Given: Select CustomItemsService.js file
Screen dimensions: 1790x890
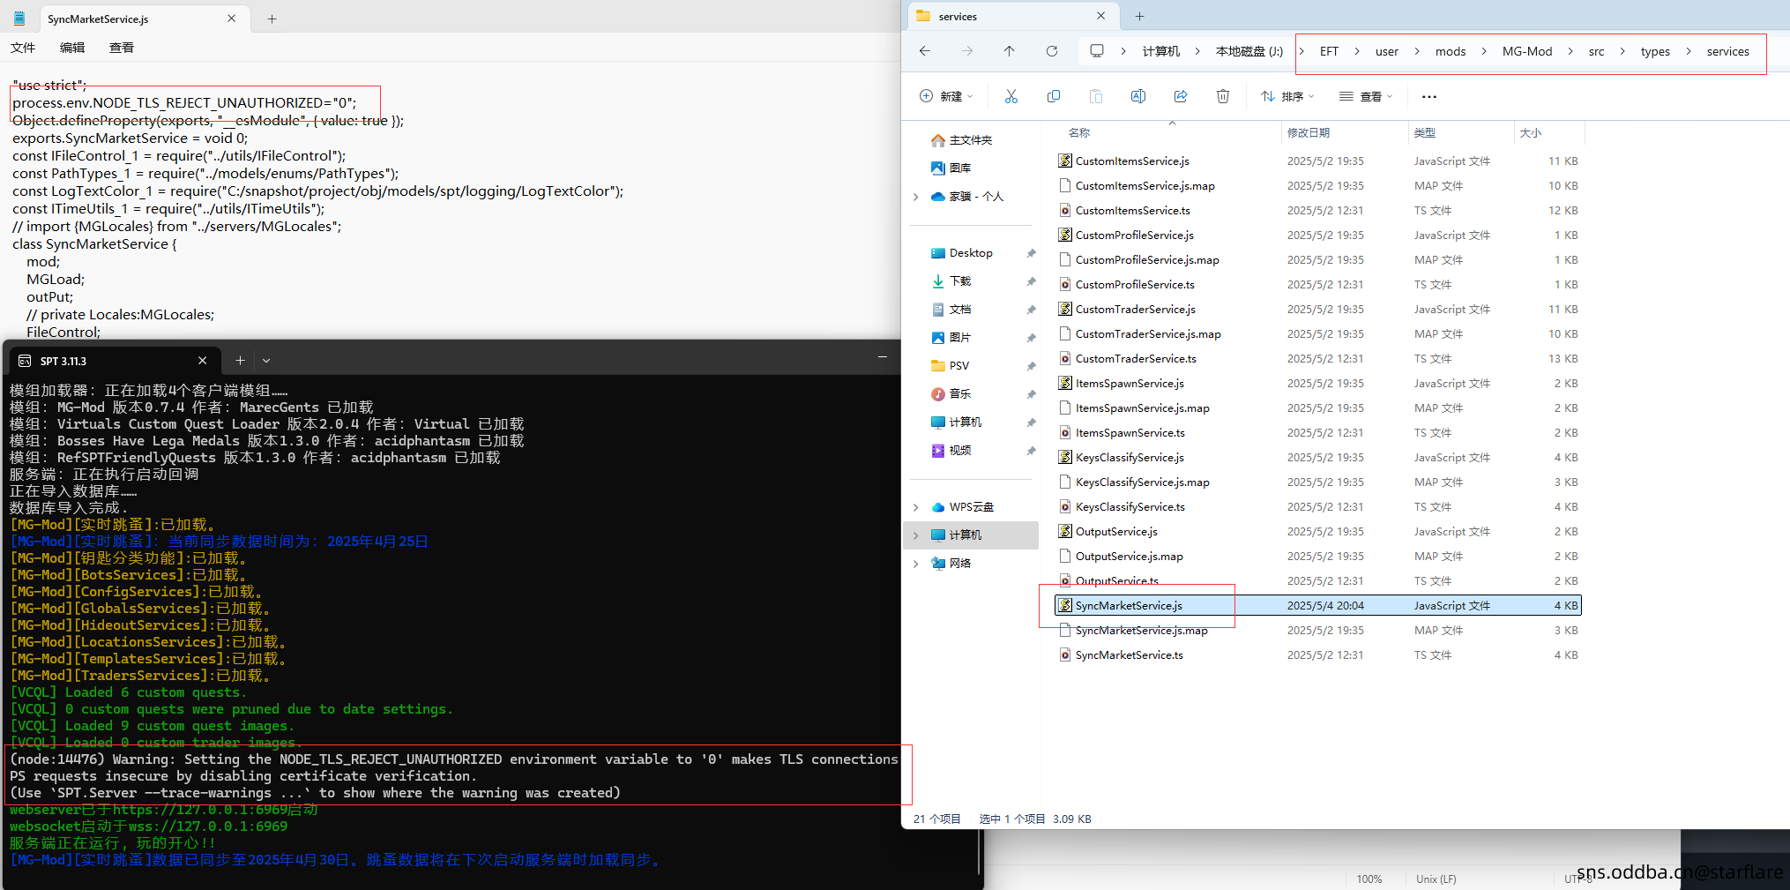Looking at the screenshot, I should (1132, 161).
